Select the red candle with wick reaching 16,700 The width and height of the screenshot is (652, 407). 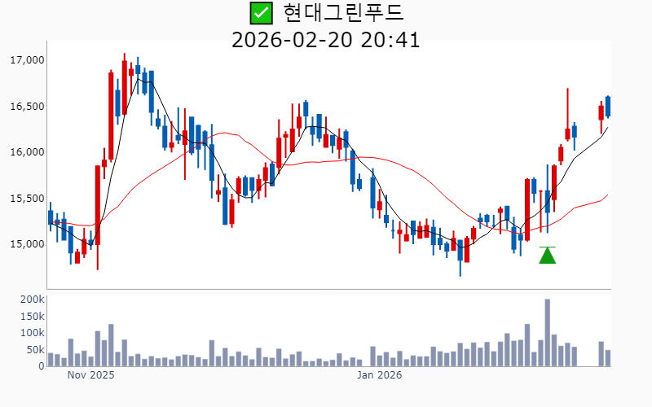(567, 133)
